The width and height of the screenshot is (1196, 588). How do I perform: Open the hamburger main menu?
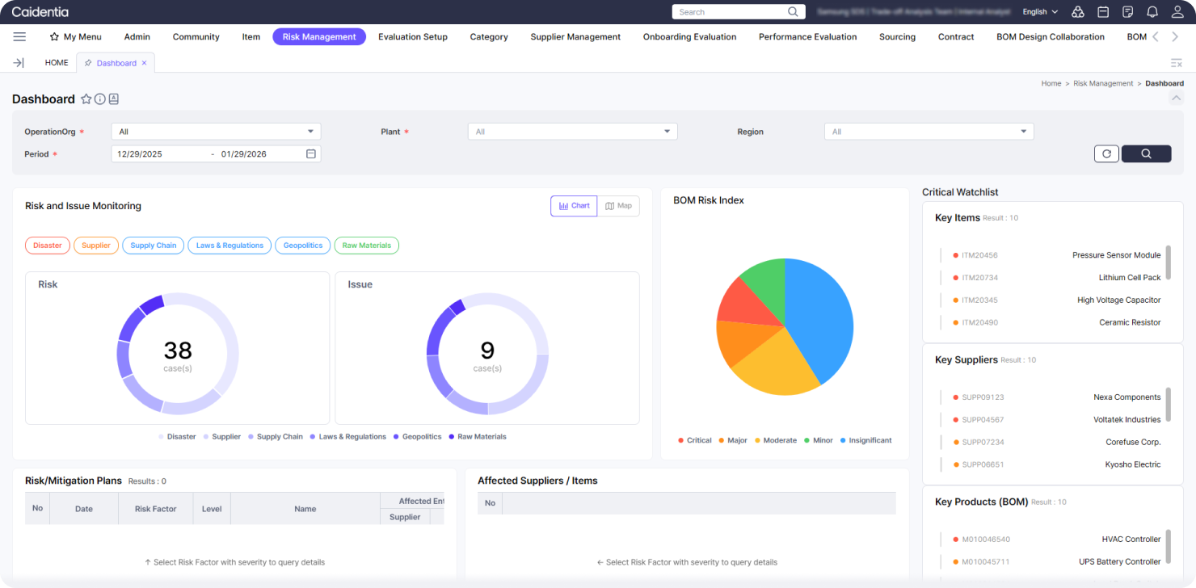[19, 36]
